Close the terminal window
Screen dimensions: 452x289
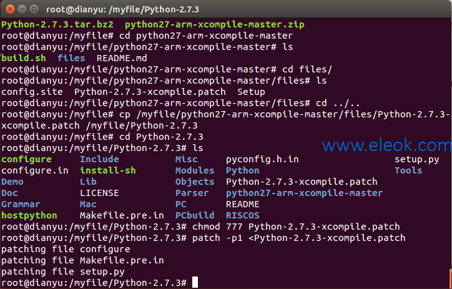(10, 9)
